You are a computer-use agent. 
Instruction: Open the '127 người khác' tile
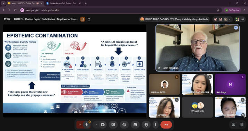tap(197, 107)
